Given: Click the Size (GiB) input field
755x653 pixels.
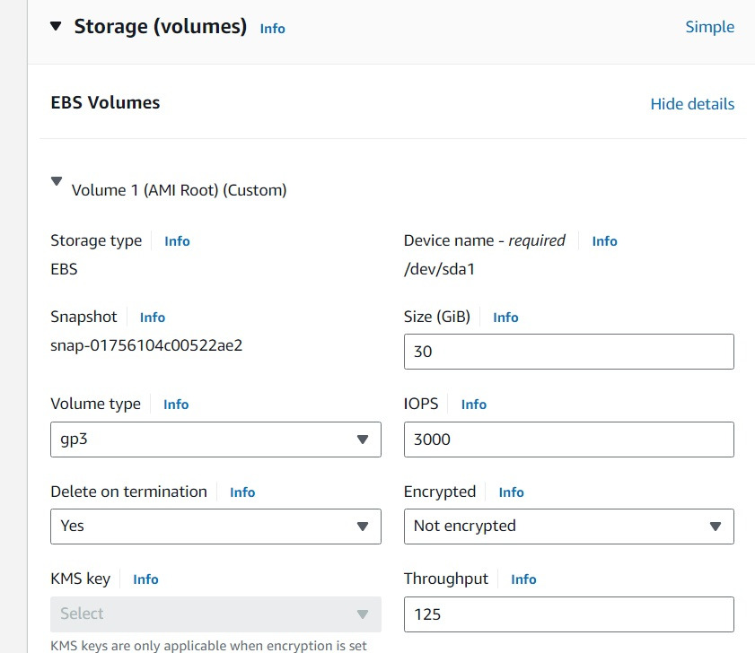Looking at the screenshot, I should click(568, 352).
